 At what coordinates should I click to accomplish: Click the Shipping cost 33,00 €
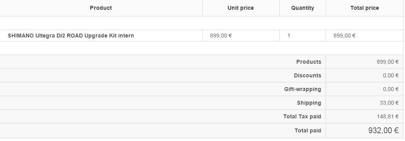click(389, 103)
